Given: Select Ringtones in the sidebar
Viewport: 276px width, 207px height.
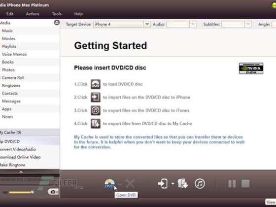Looking at the screenshot, I should (30, 85).
